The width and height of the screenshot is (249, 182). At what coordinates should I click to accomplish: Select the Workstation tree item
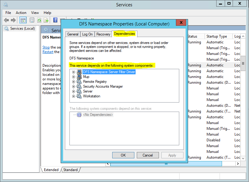[x=92, y=96]
